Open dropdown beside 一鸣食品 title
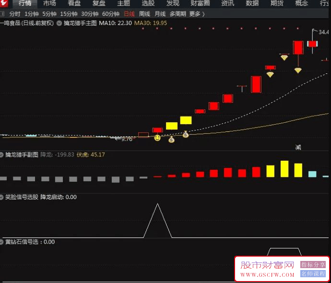This screenshot has width=331, height=283. point(59,23)
